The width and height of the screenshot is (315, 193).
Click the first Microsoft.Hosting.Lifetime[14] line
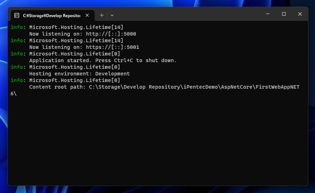pos(76,27)
